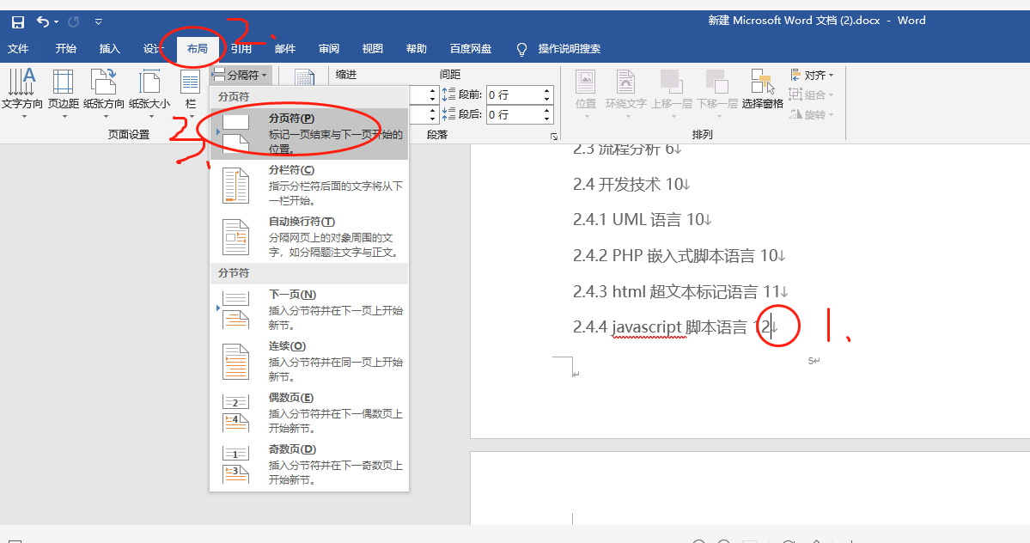Image resolution: width=1030 pixels, height=543 pixels.
Task: Insert 偶数页 even page section break
Action: click(x=309, y=413)
